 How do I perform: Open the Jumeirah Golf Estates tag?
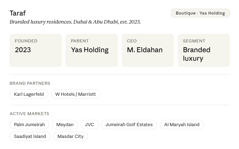(129, 125)
